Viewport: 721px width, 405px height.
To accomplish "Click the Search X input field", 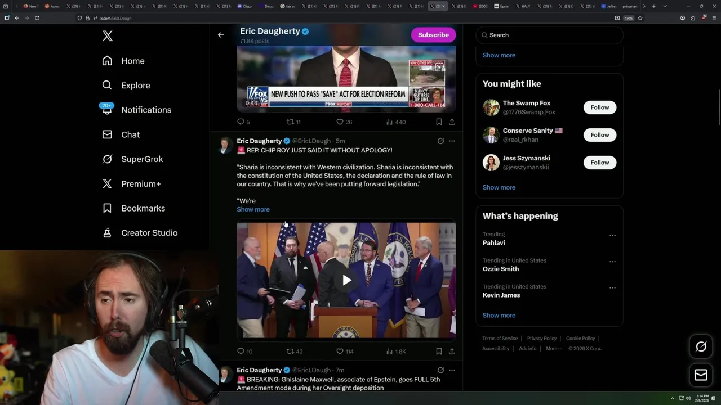I will [549, 35].
